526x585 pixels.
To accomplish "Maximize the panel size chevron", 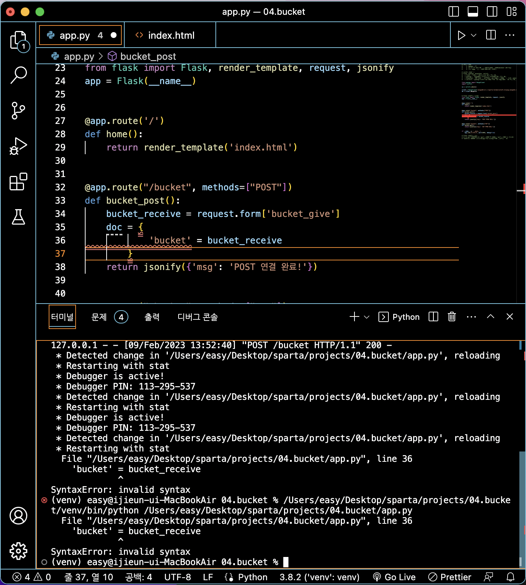I will [x=491, y=316].
